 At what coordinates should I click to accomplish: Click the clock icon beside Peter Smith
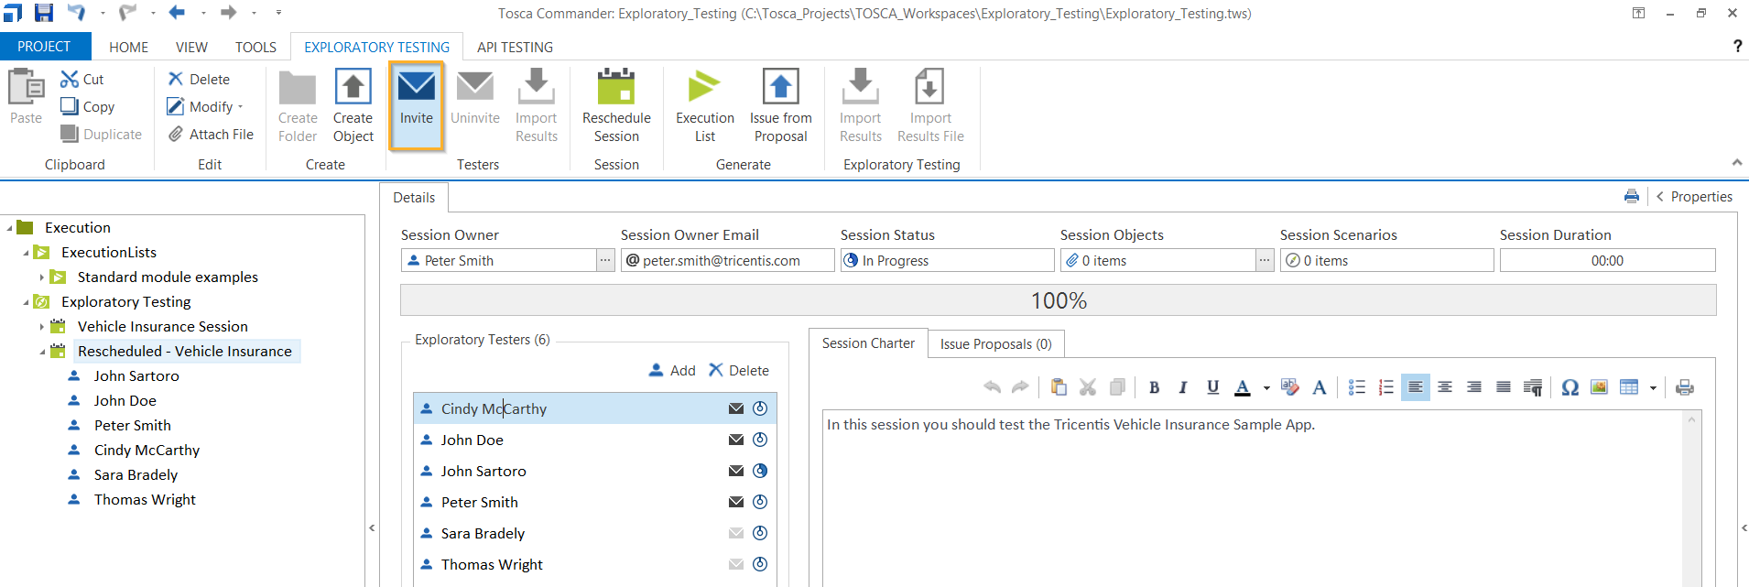click(x=760, y=502)
